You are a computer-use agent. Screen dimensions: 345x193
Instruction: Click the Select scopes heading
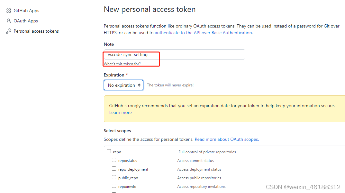click(x=117, y=131)
